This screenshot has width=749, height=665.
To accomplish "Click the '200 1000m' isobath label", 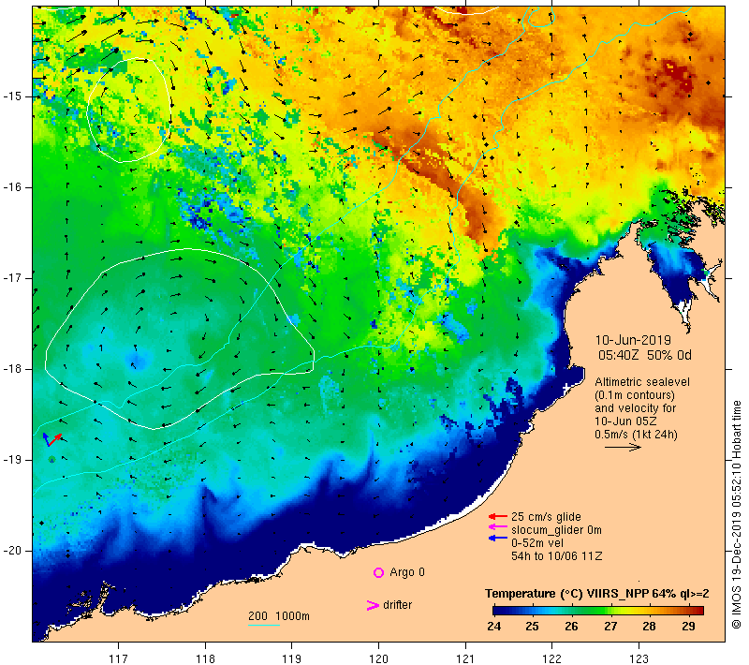I will coord(278,616).
